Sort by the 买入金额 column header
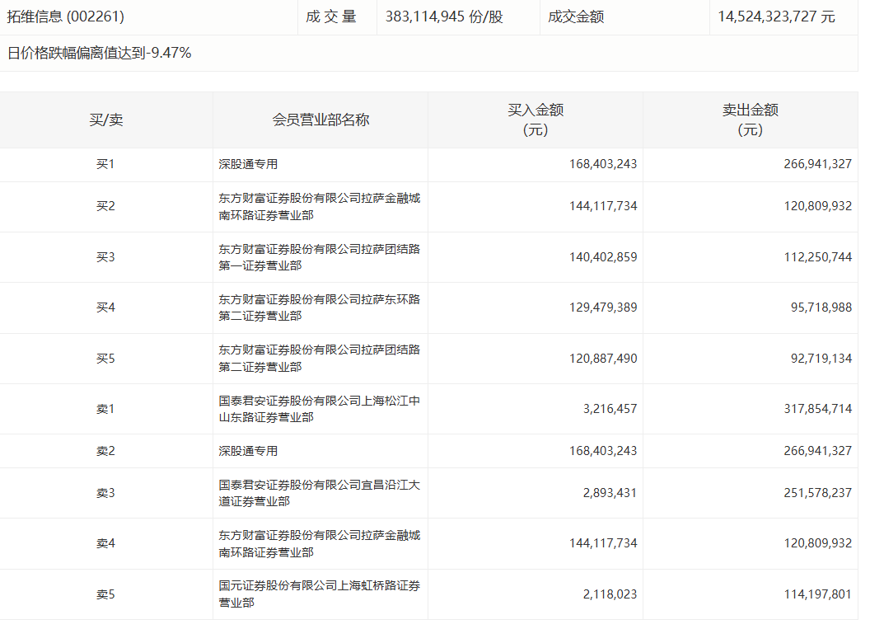The width and height of the screenshot is (870, 629). [x=535, y=119]
